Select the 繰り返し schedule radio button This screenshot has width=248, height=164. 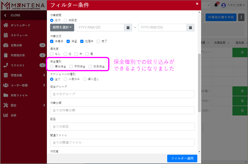[85, 79]
